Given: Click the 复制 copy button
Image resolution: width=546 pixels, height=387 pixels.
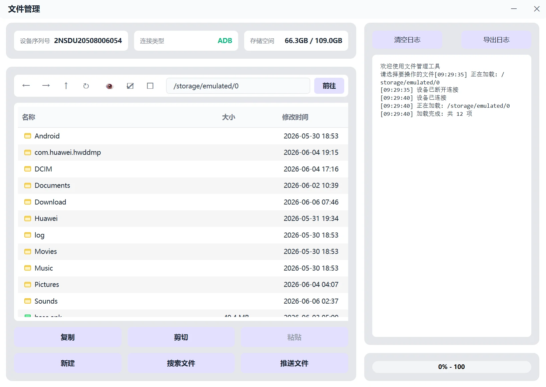Looking at the screenshot, I should 68,337.
